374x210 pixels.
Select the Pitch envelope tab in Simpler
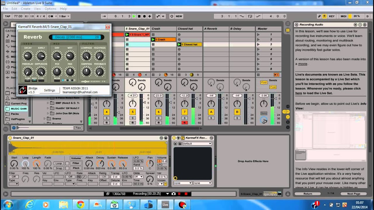[76, 168]
